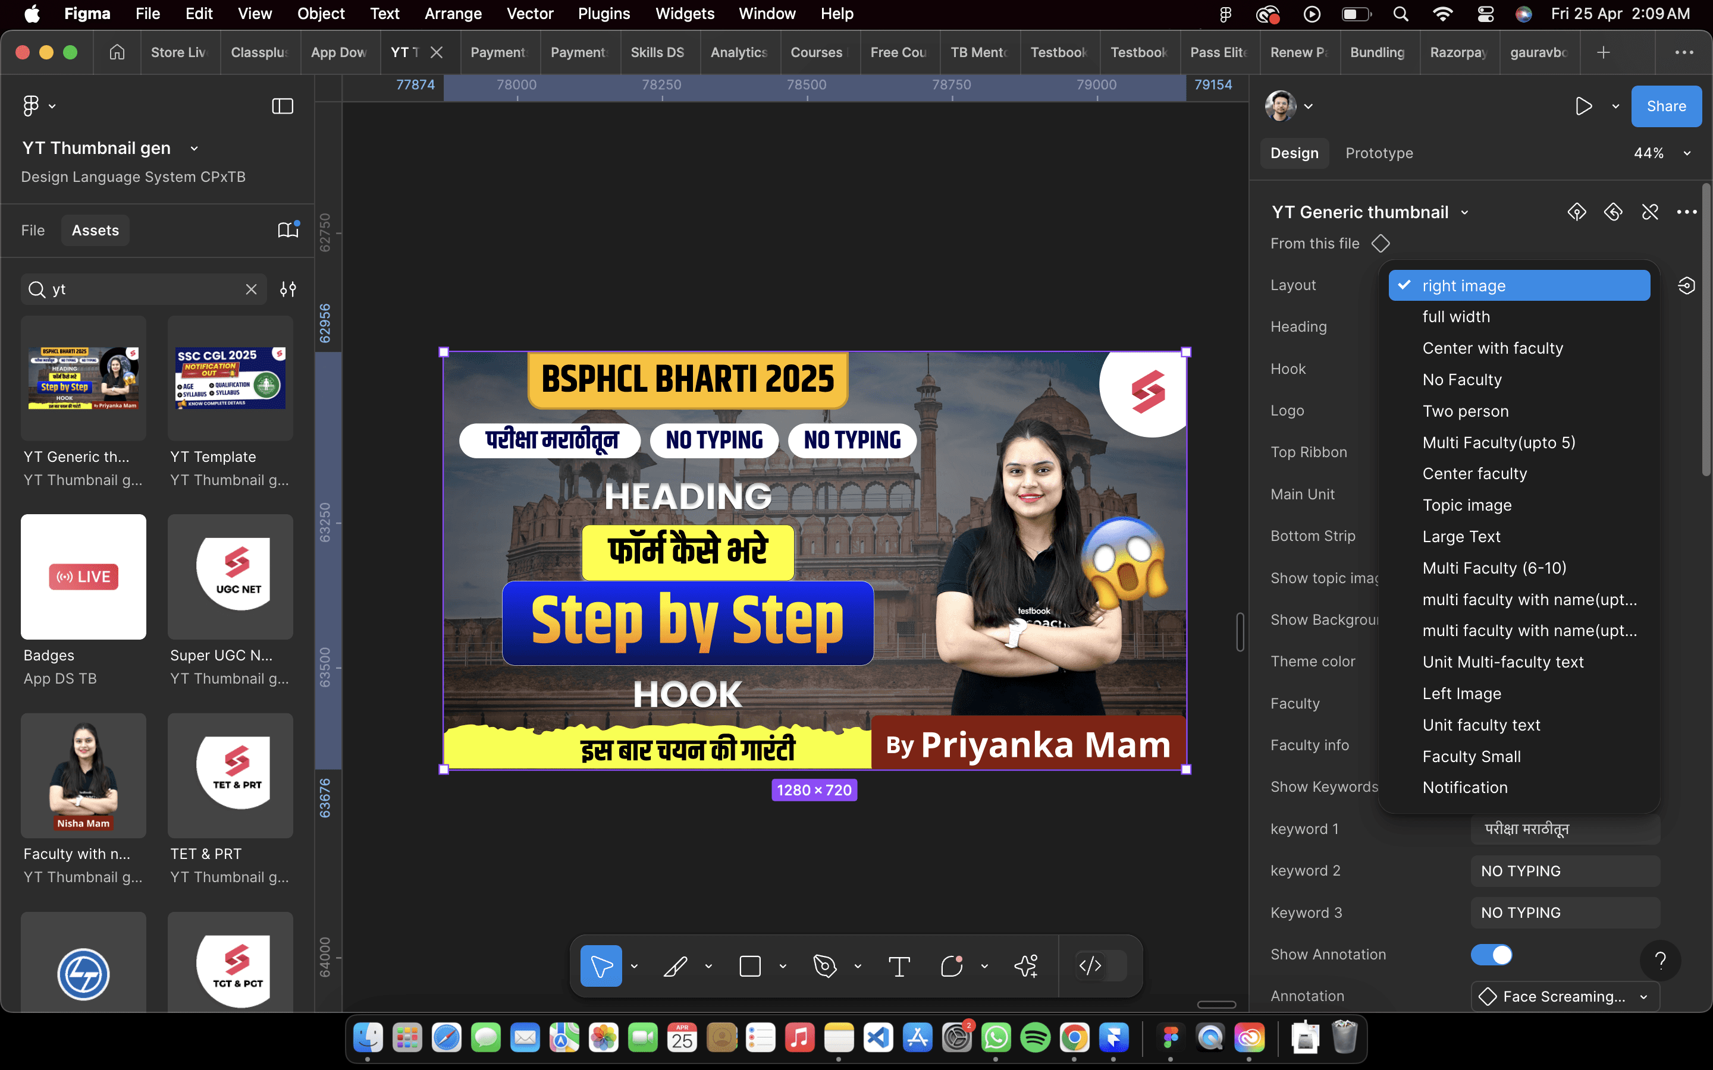Select the Move tool in the bottom toolbar
The image size is (1713, 1070).
pyautogui.click(x=600, y=966)
